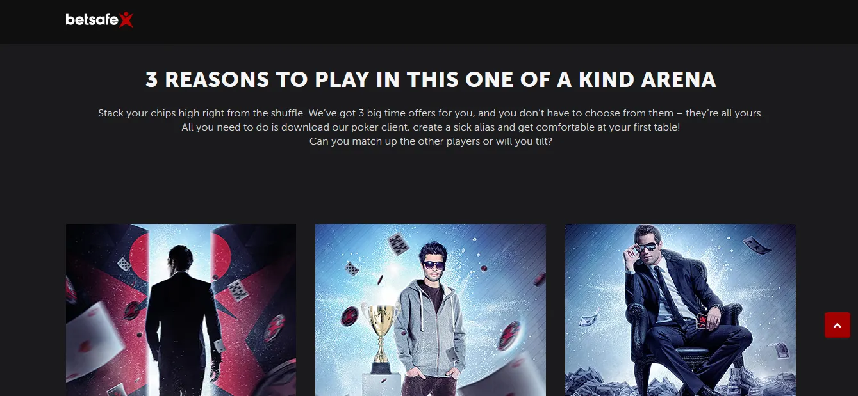Click the poker chip left of the trophy
Screen dimensions: 858x396
pyautogui.click(x=350, y=317)
